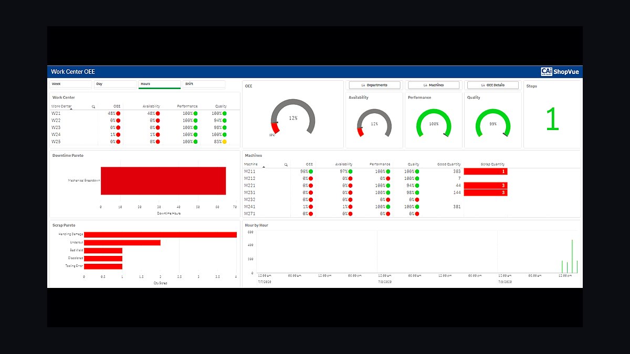Click the main OEE 12% gauge
This screenshot has height=354, width=630.
click(293, 118)
